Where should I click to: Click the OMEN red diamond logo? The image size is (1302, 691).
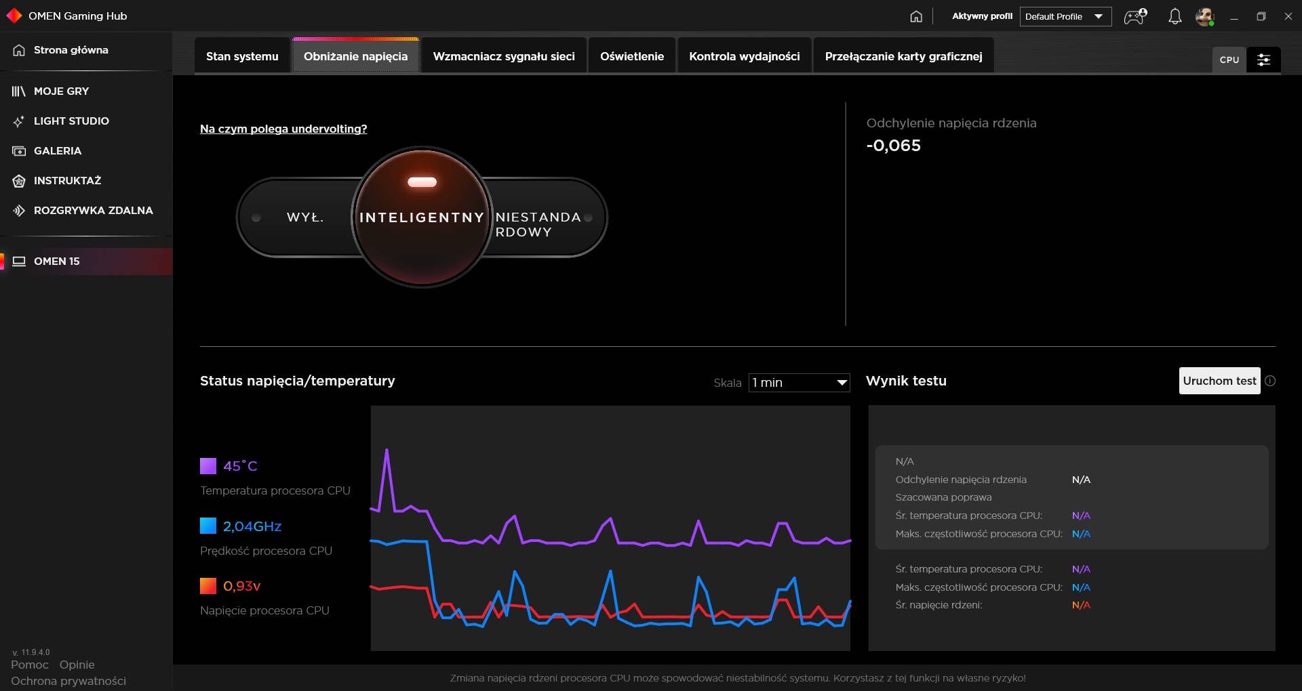coord(14,16)
